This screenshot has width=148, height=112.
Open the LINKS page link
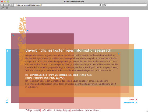(131, 100)
